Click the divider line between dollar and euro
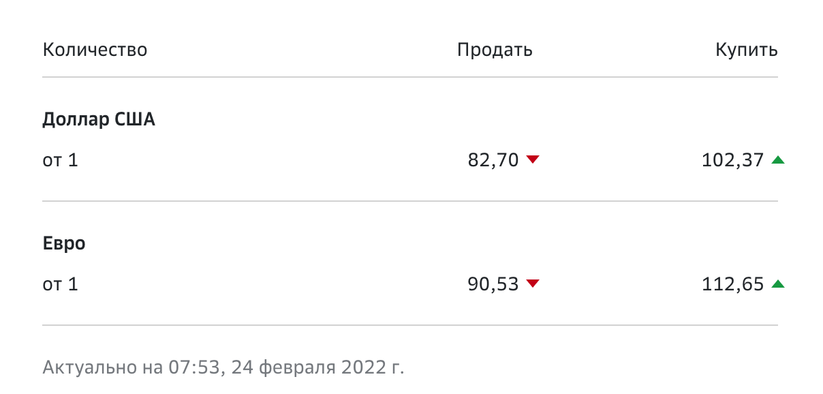Screen dimensions: 823x394 410,201
